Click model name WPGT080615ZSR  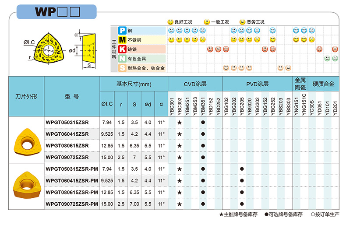(67, 146)
